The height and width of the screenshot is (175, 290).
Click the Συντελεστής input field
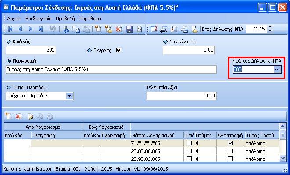tap(188, 50)
